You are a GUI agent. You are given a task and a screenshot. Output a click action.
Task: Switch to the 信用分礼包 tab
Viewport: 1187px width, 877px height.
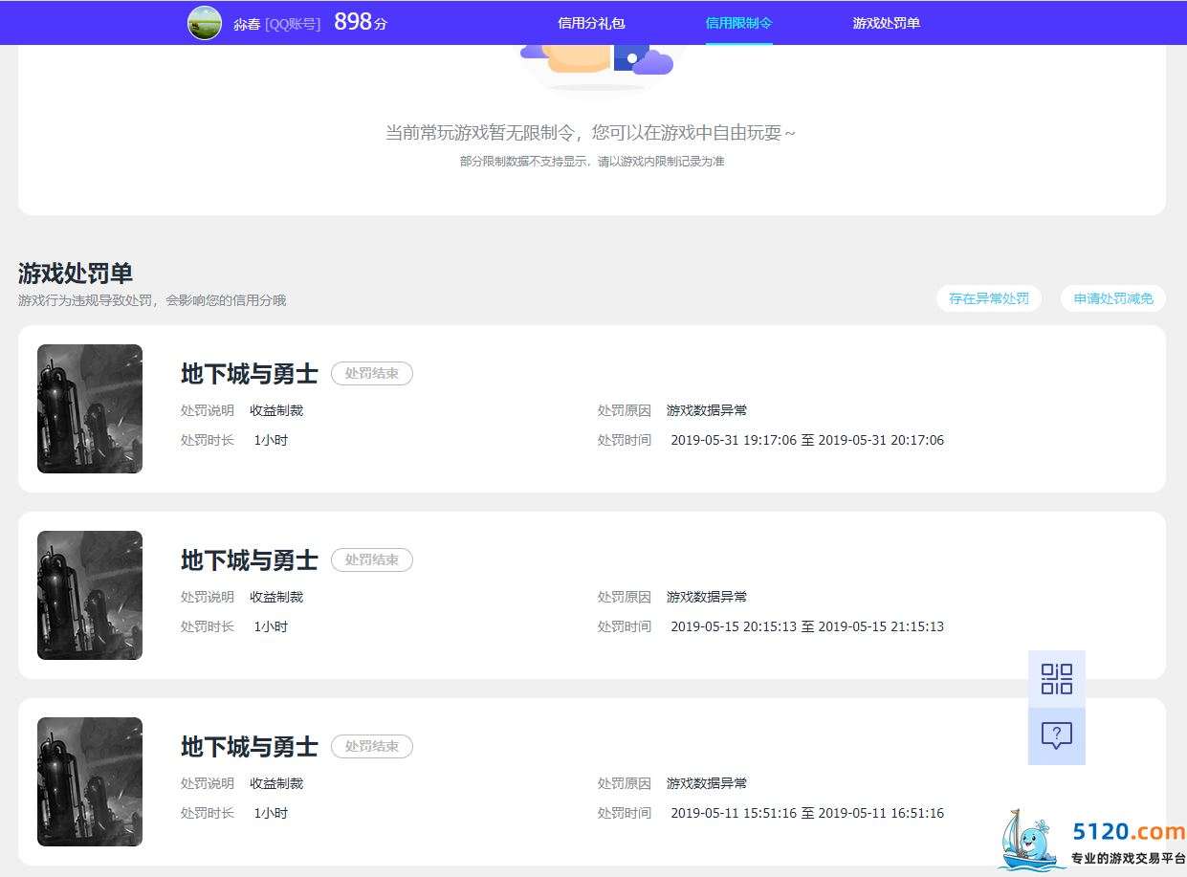tap(591, 23)
